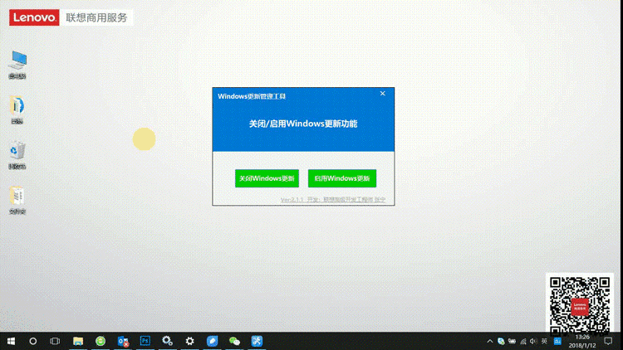Open the Action Center notification icon

[x=608, y=341]
